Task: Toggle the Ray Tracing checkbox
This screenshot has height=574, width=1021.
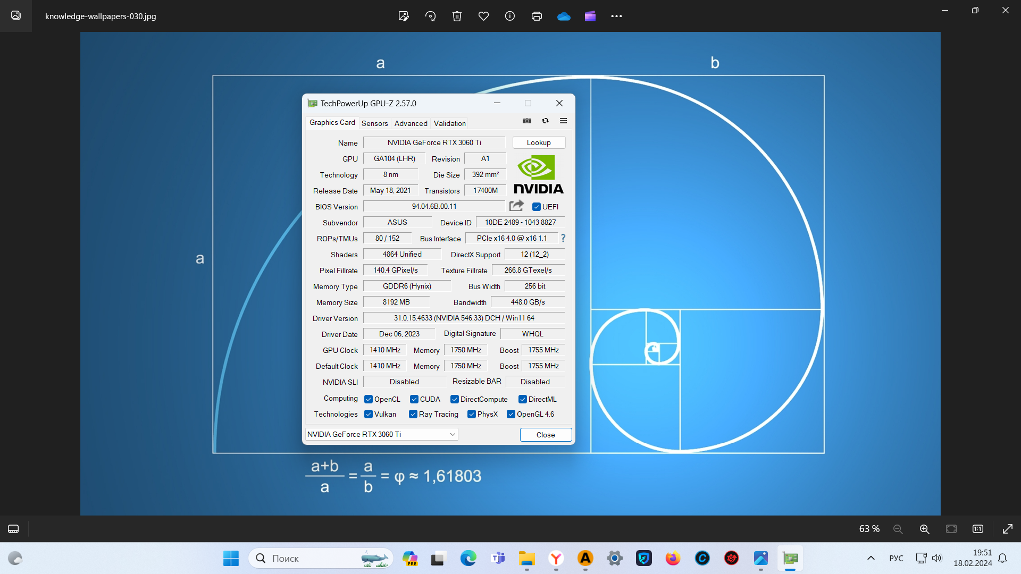Action: coord(413,414)
